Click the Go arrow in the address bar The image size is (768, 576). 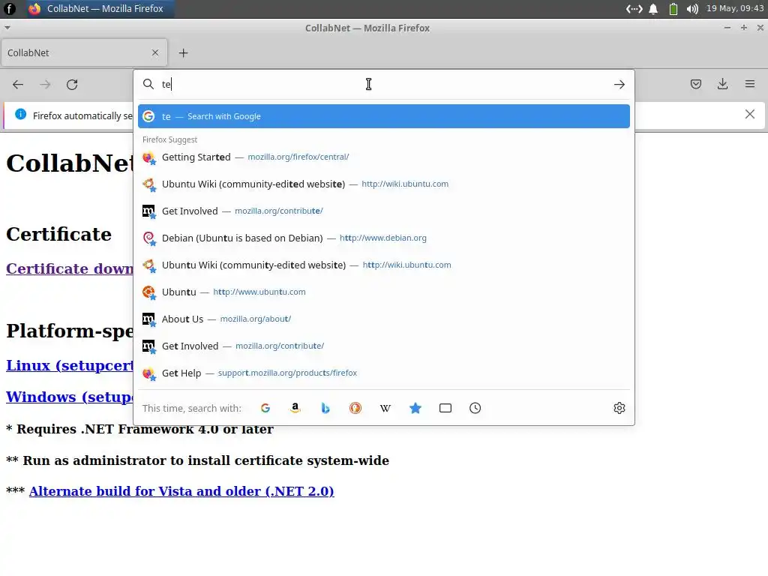619,84
